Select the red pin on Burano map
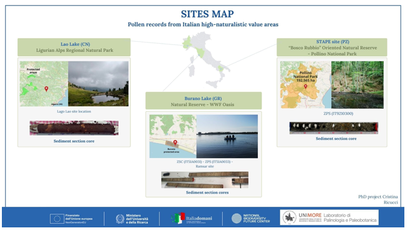The image size is (410, 238). click(175, 142)
